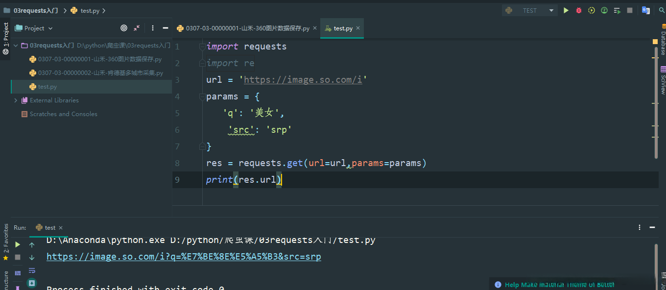Open the profiler gauge icon
The image size is (666, 290).
pyautogui.click(x=604, y=10)
